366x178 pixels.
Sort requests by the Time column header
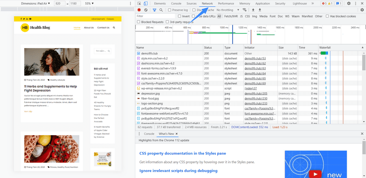308,48
